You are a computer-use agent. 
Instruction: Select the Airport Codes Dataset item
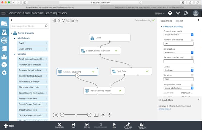[x=33, y=65]
